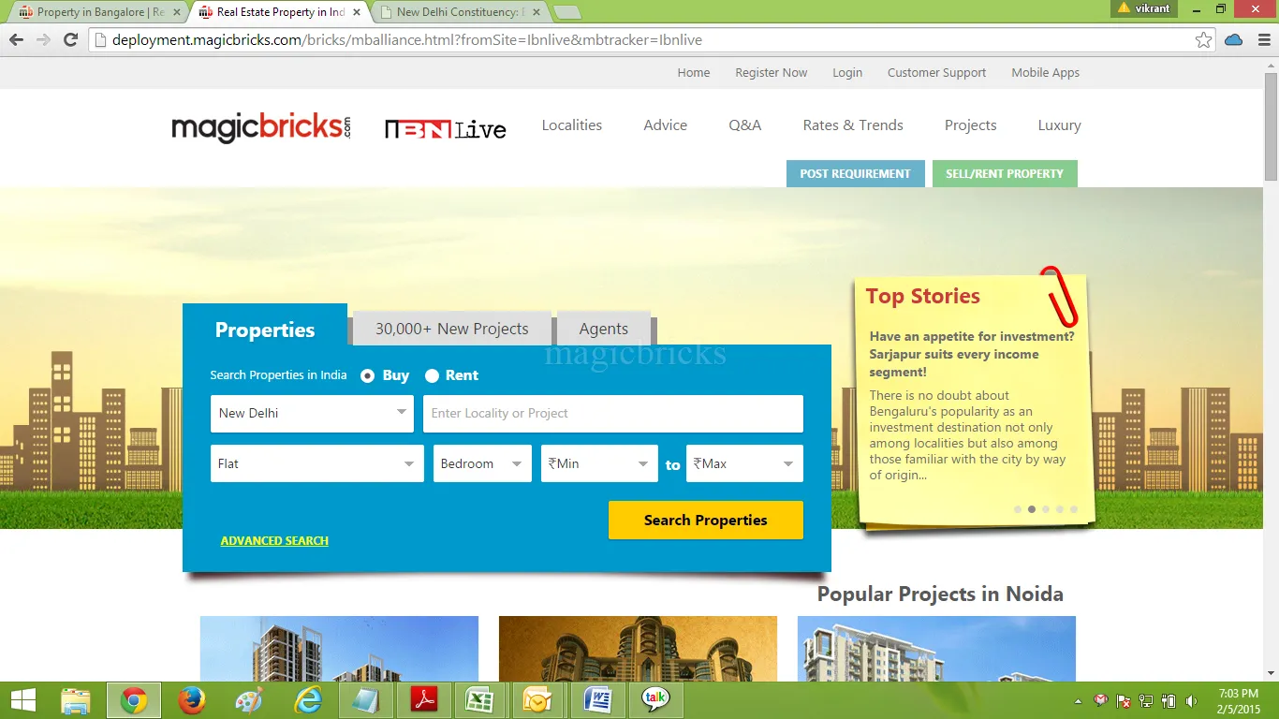
Task: Expand the New Delhi city dropdown
Action: pos(312,413)
